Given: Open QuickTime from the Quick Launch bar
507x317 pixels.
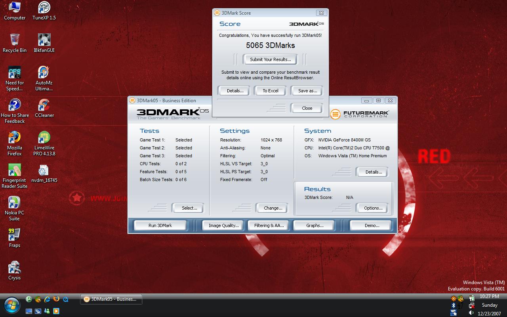Looking at the screenshot, I should coord(65,299).
